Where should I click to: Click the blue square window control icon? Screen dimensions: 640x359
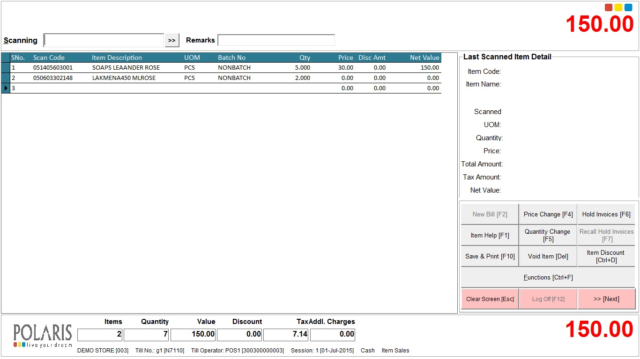[x=628, y=7]
